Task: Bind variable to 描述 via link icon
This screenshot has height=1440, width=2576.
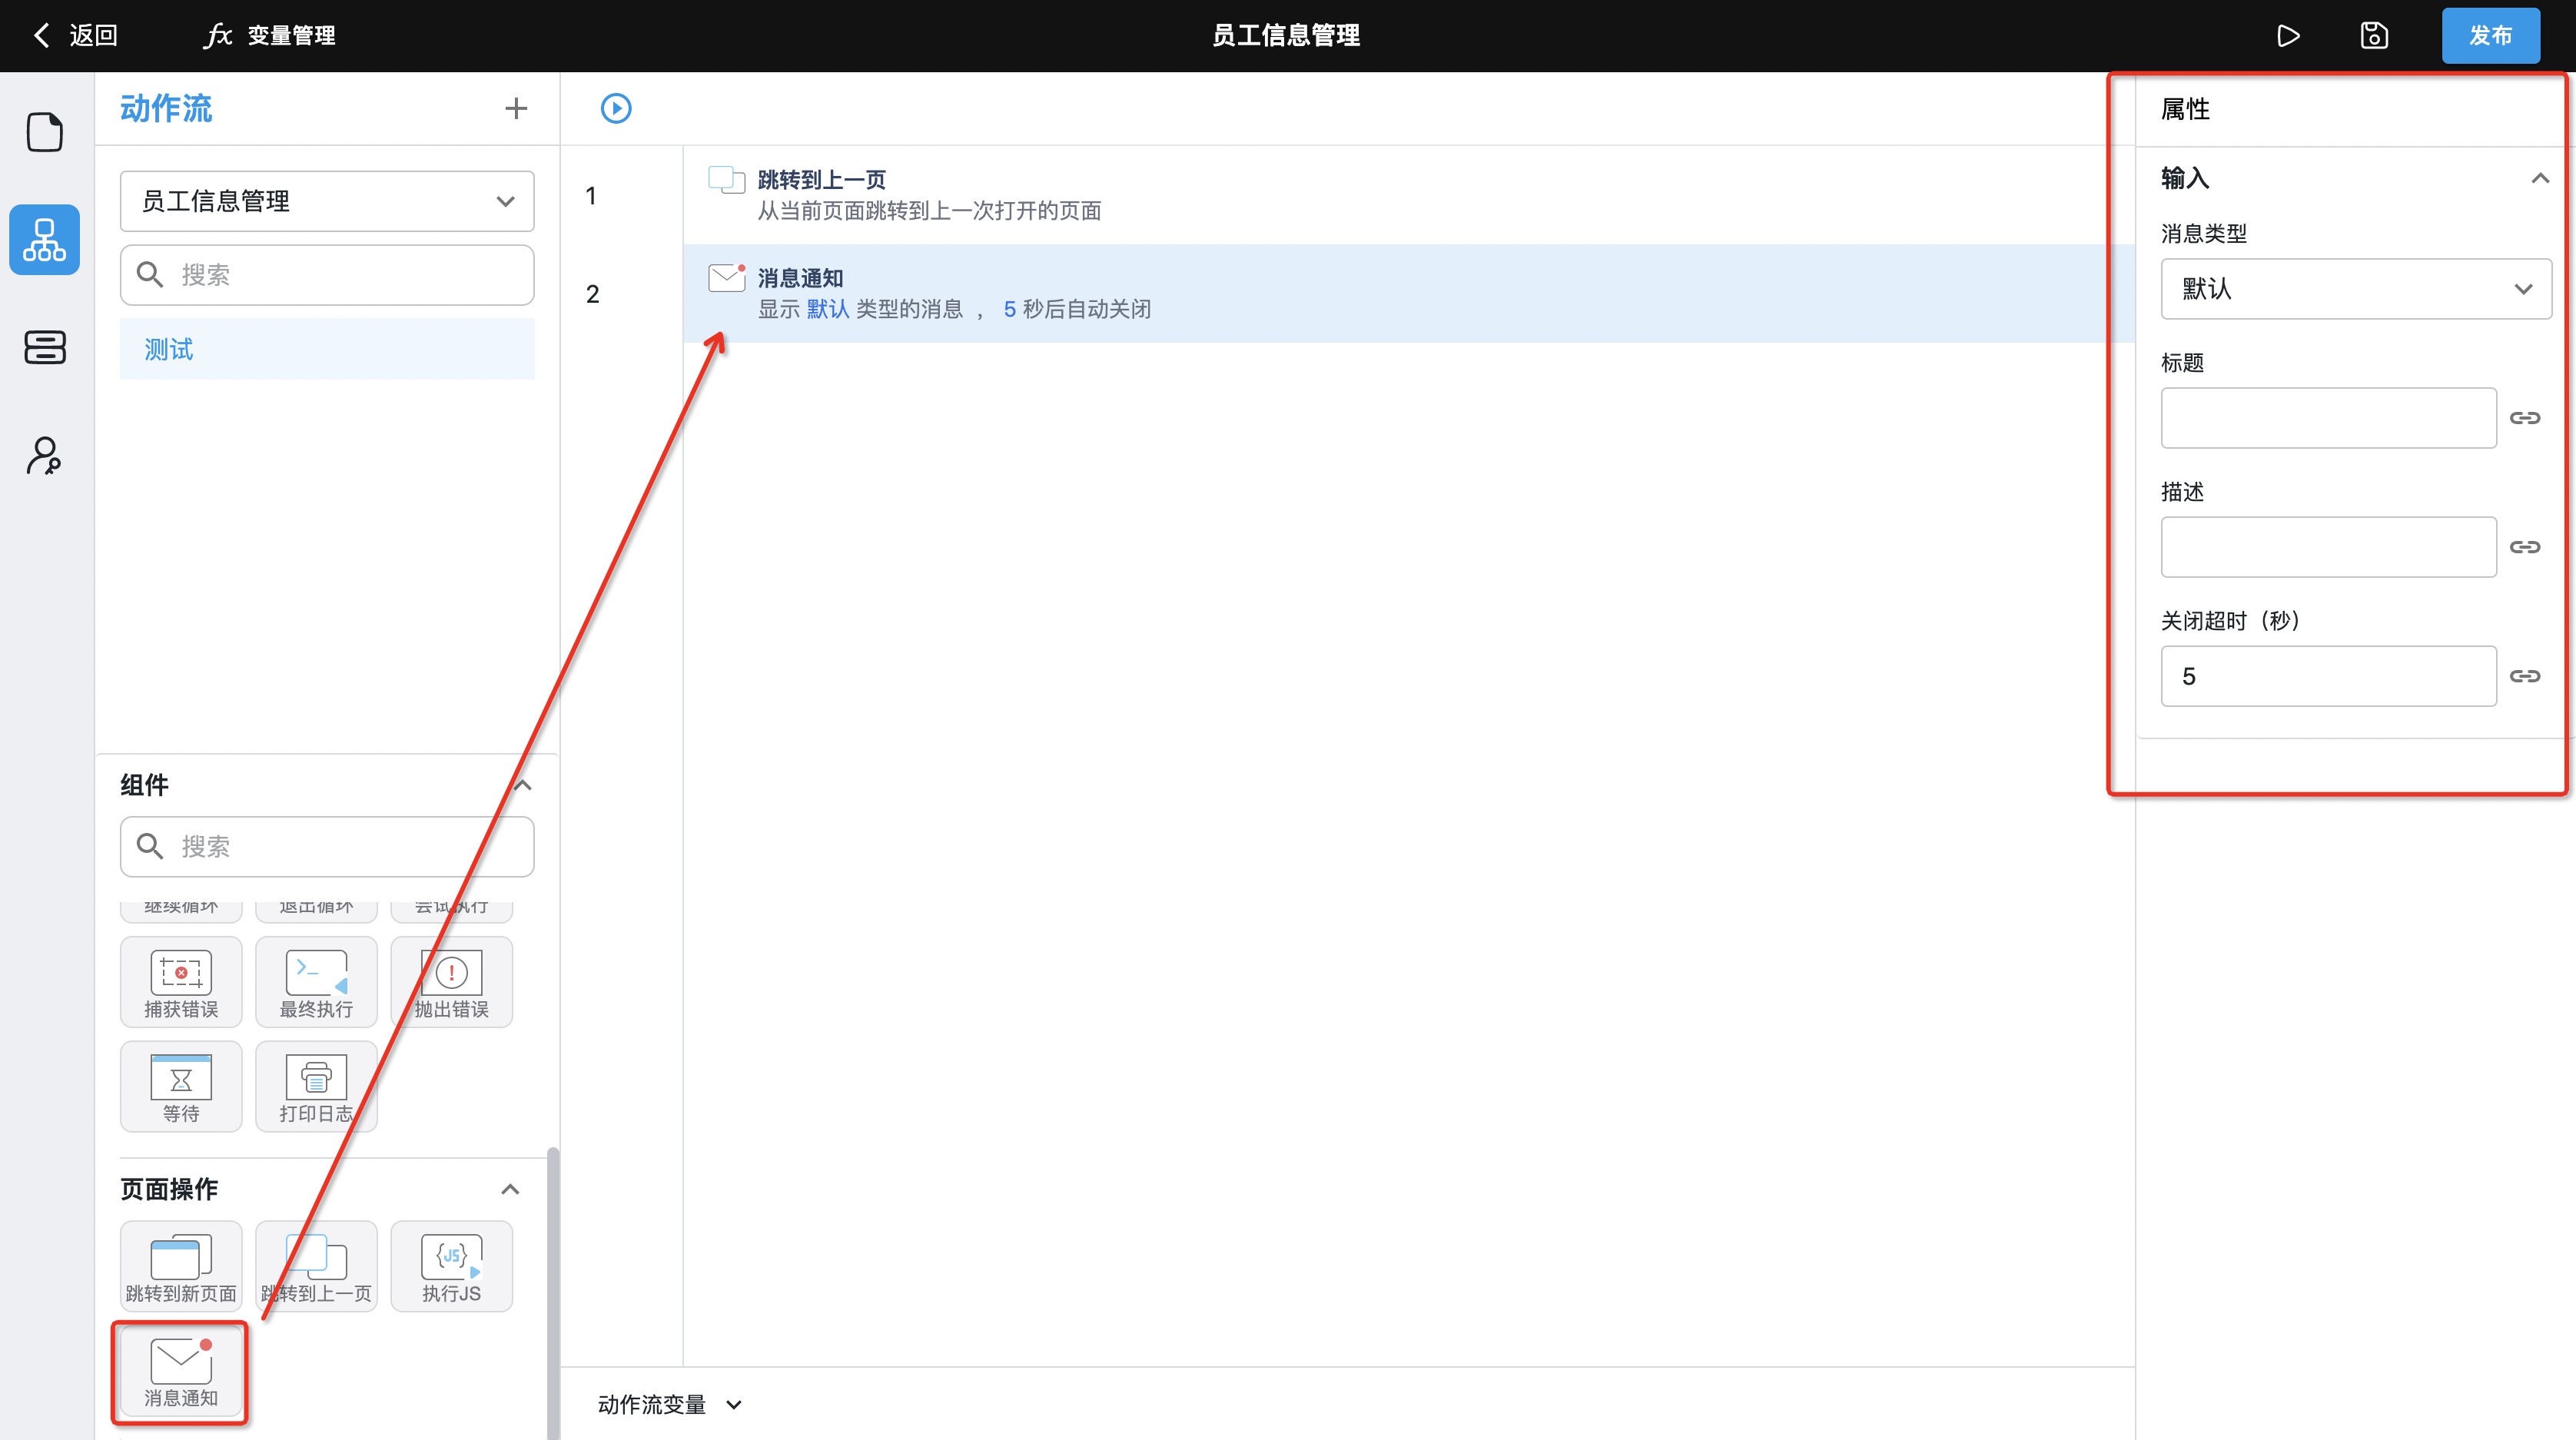Action: click(2525, 547)
